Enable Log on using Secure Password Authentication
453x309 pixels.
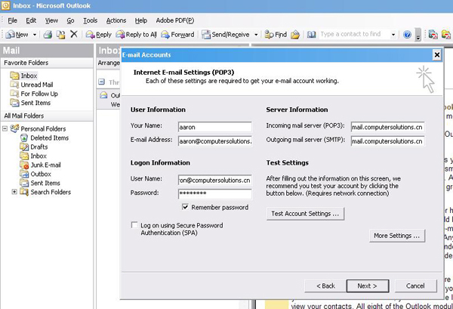[134, 225]
